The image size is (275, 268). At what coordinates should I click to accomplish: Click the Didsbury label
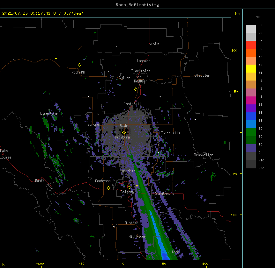click(123, 137)
